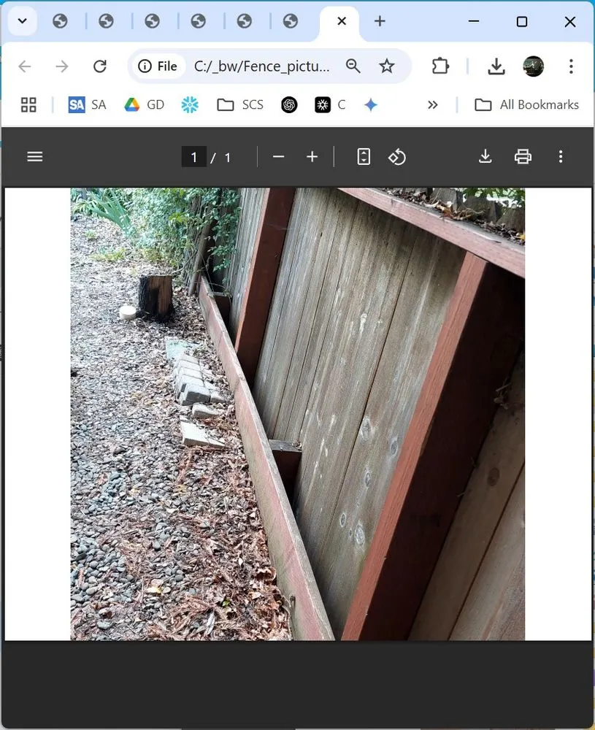Screen dimensions: 595x730
Task: Show hidden bookmarks via double chevron
Action: coord(432,104)
